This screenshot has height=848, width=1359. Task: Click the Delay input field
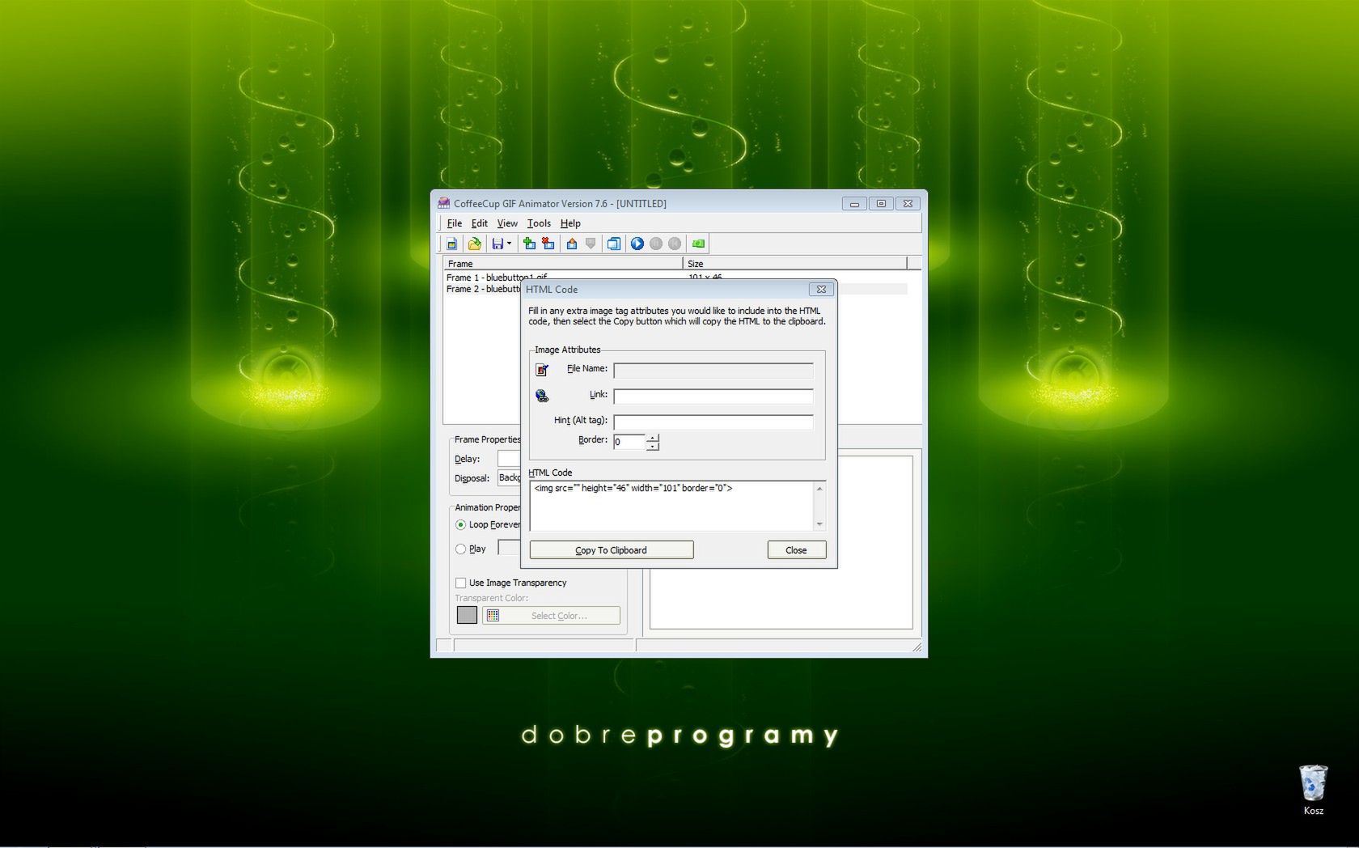pos(509,459)
